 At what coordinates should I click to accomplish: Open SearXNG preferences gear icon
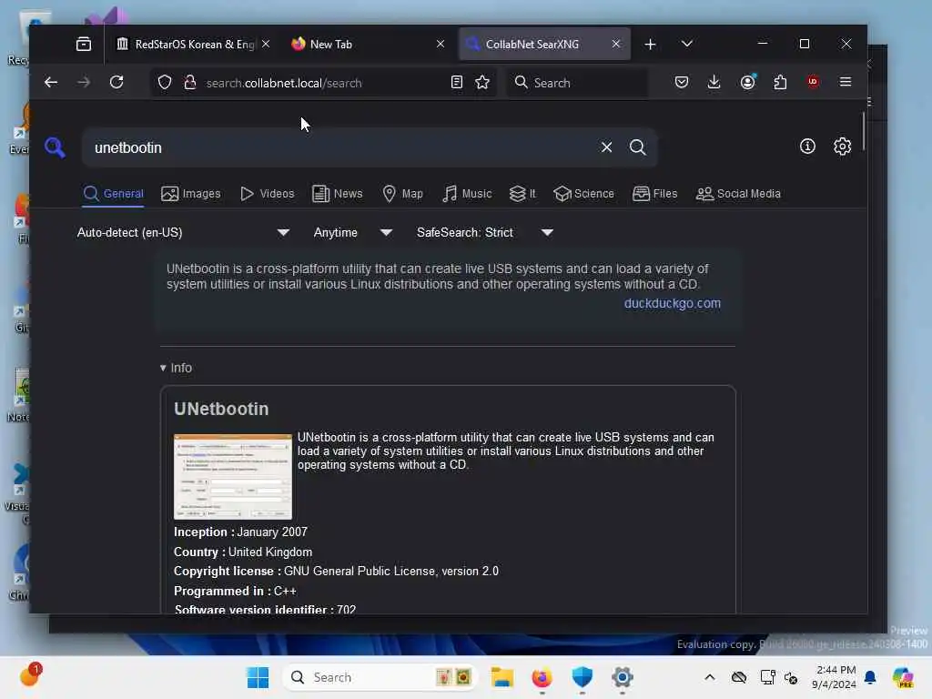click(842, 147)
